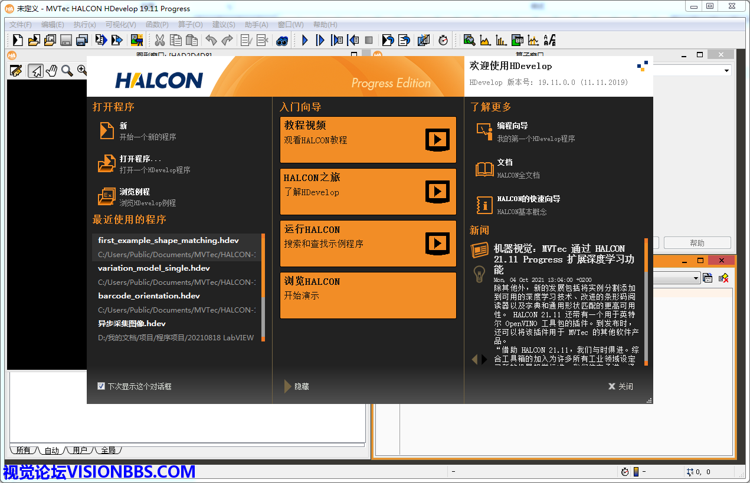Click the binoculars Find icon
Screen dimensions: 750x483
282,40
